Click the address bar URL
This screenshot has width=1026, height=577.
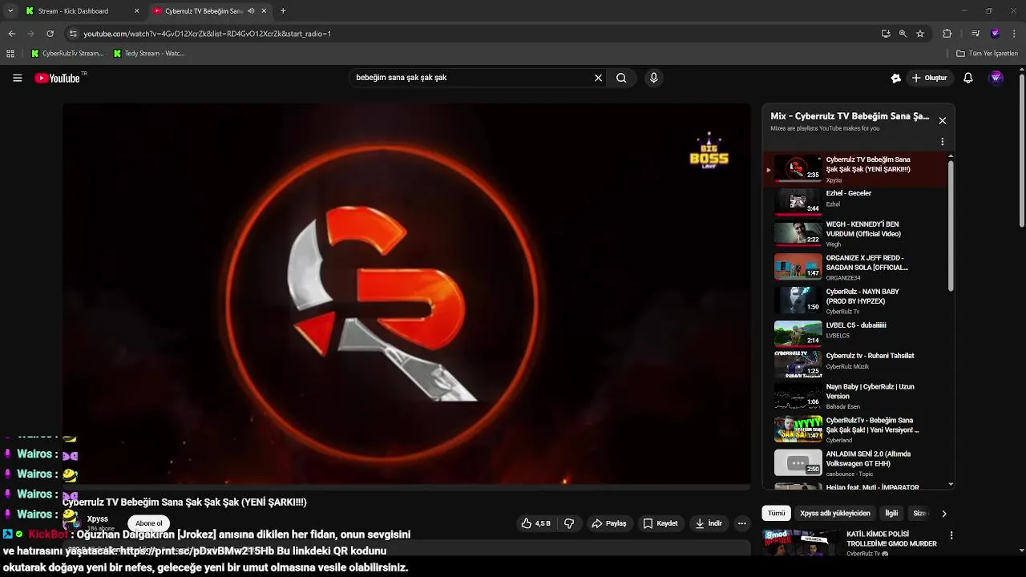207,34
